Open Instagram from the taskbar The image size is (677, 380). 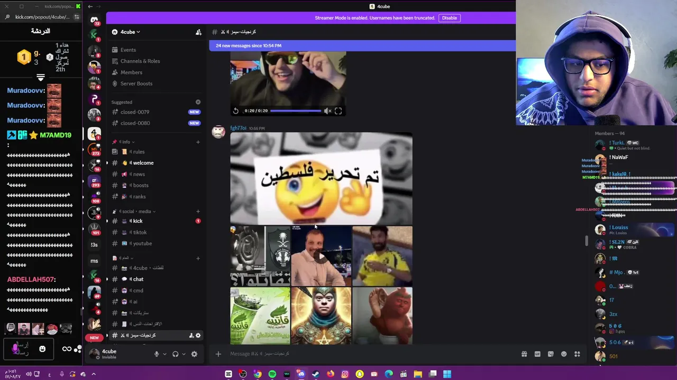tap(345, 374)
